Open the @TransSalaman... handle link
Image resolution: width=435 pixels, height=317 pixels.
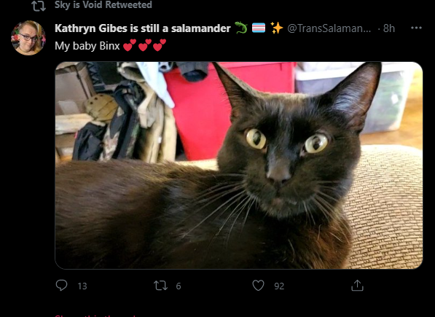[x=329, y=28]
